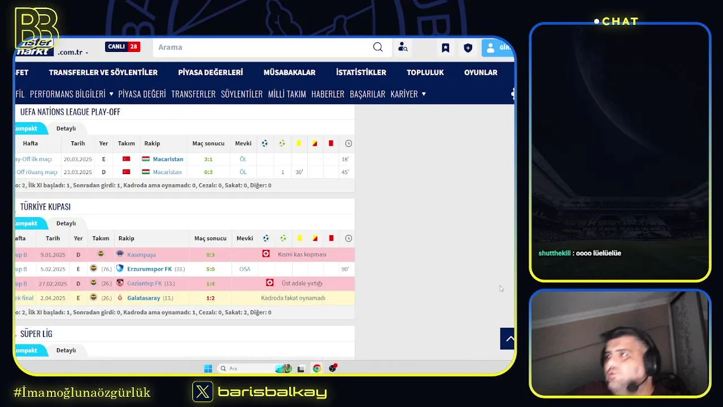Open Macaristan link in 20.03.2025 row

[168, 159]
